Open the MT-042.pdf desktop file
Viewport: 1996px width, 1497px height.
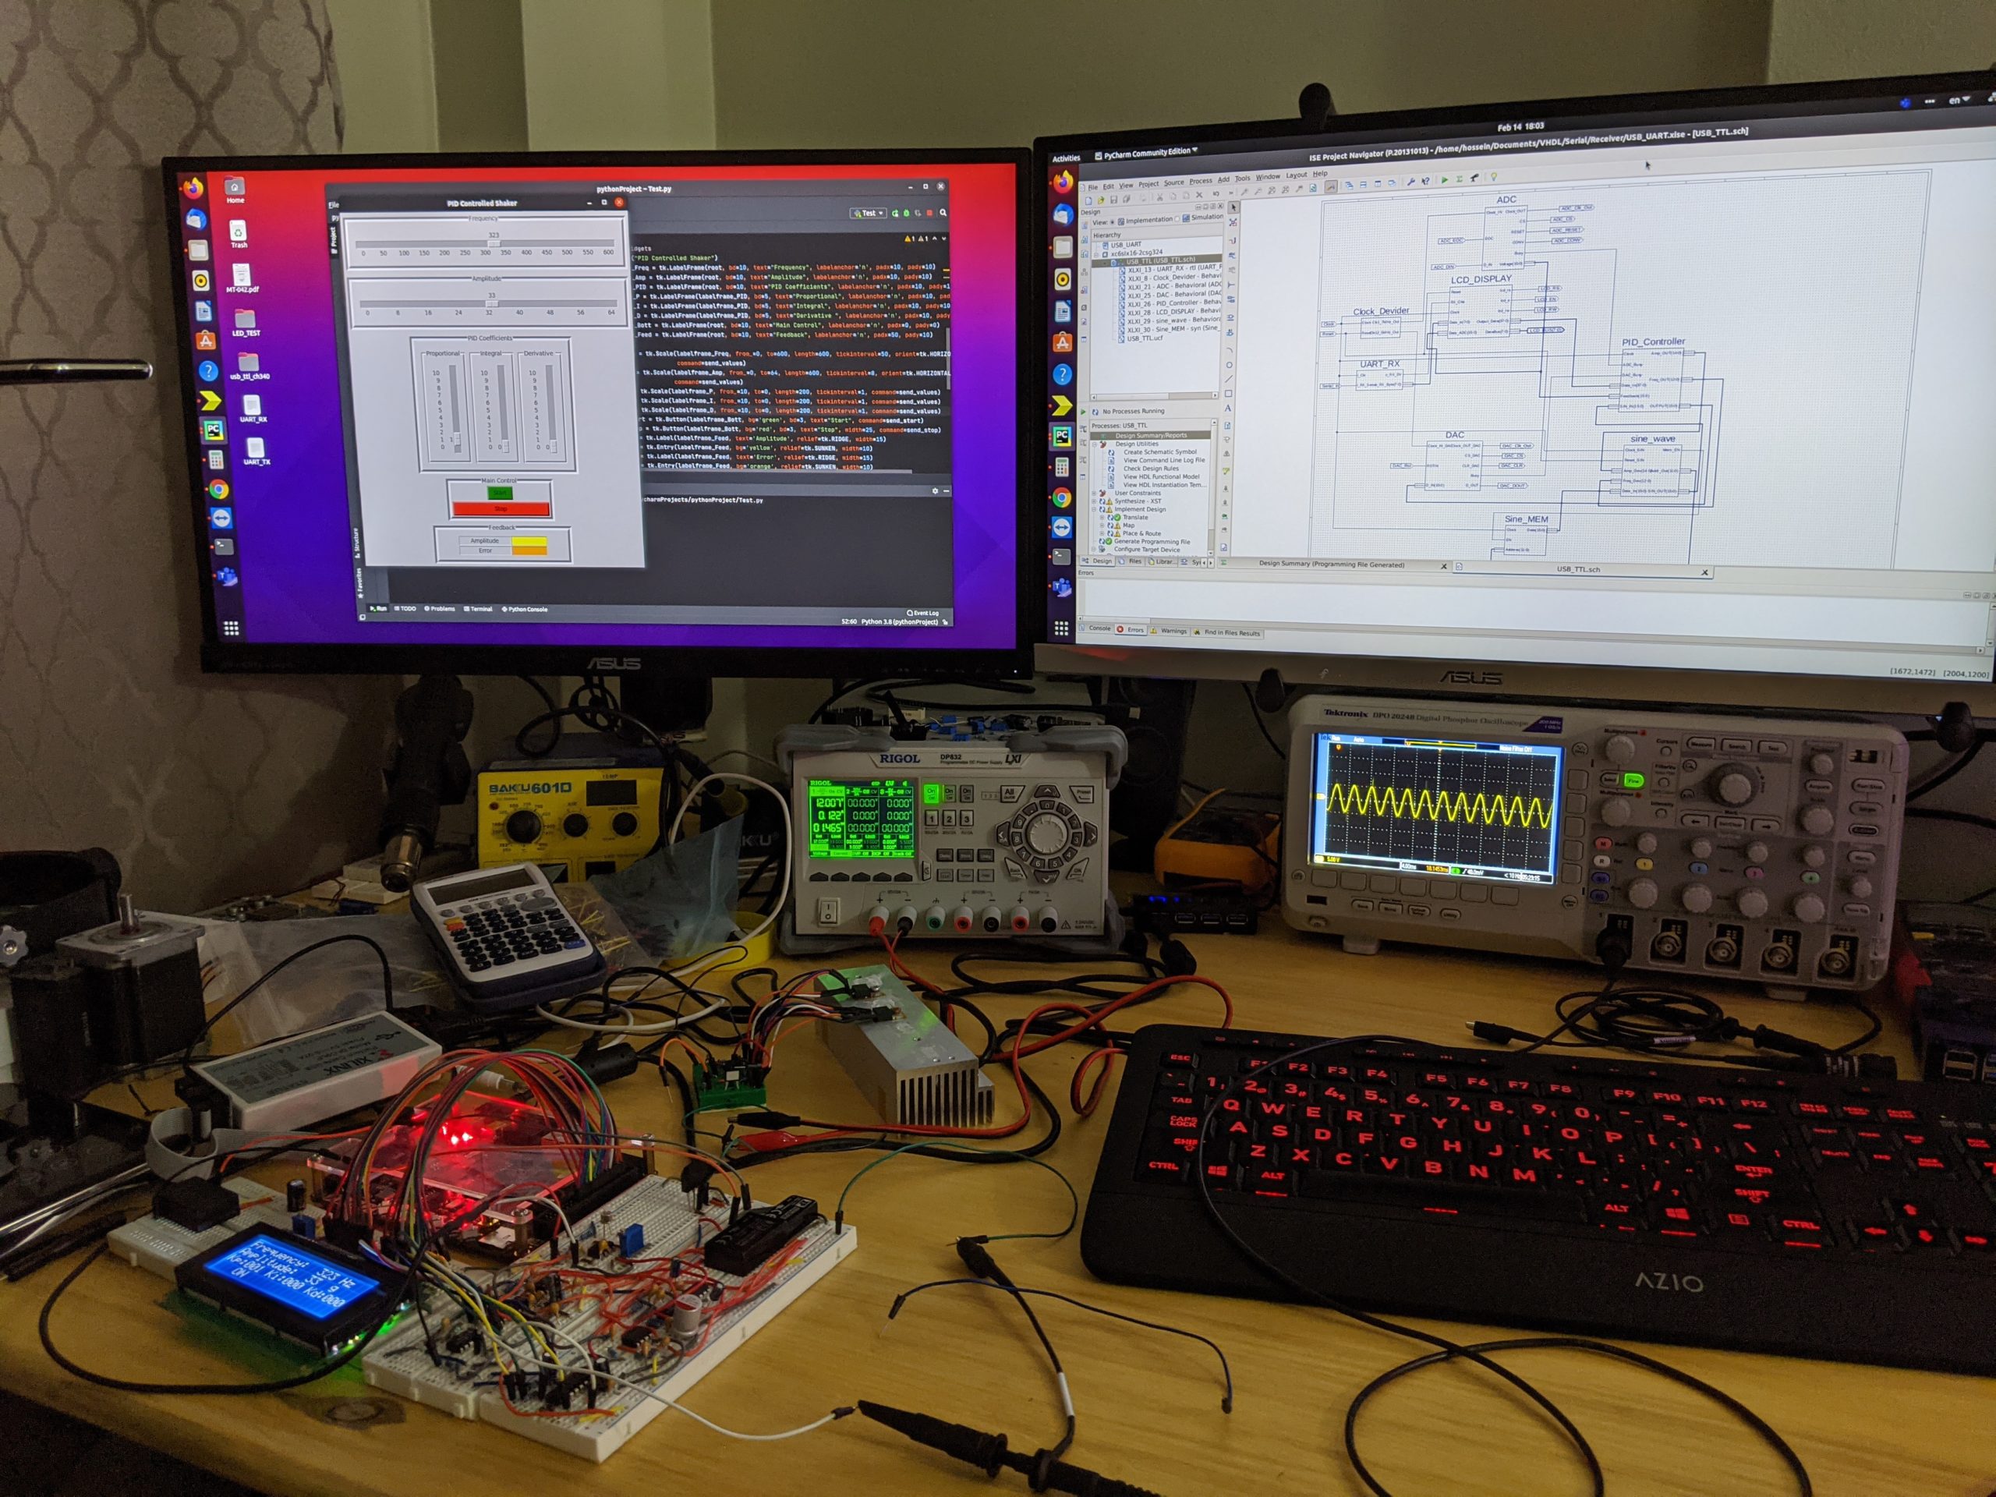click(x=242, y=278)
